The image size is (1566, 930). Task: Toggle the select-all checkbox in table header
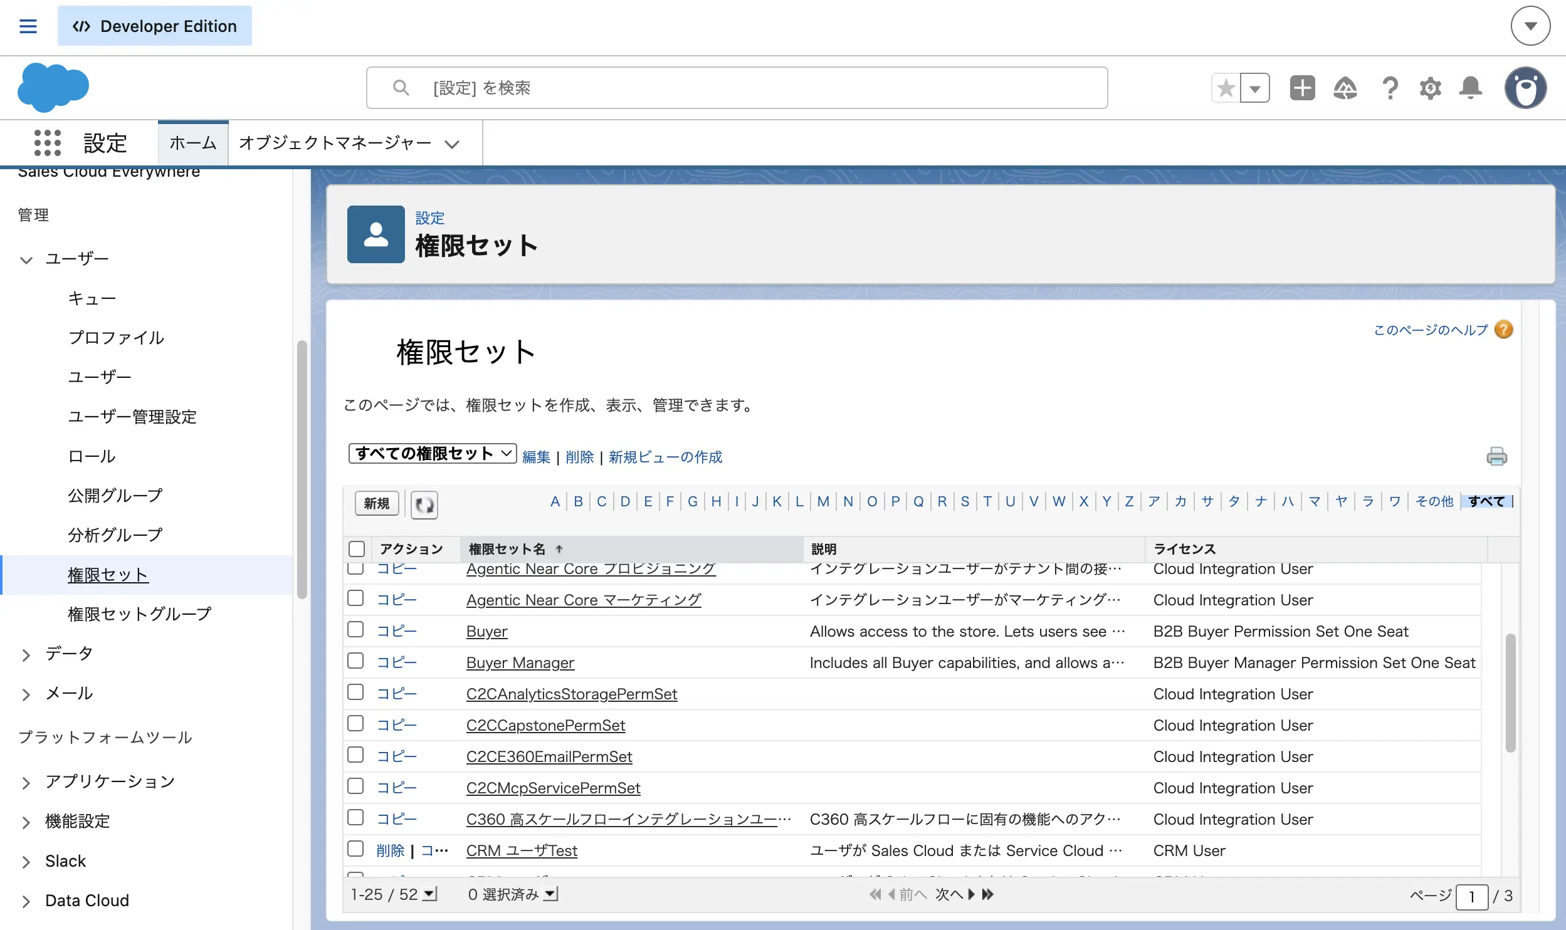pos(357,549)
